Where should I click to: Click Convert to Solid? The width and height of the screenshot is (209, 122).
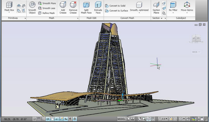pos(115,6)
